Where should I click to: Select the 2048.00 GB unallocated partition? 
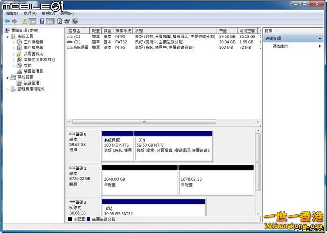point(139,182)
